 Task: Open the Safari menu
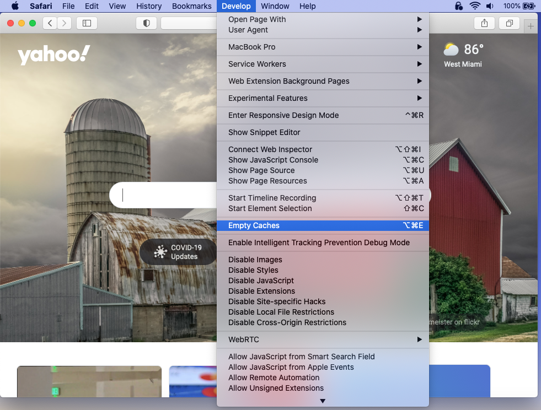pos(41,6)
